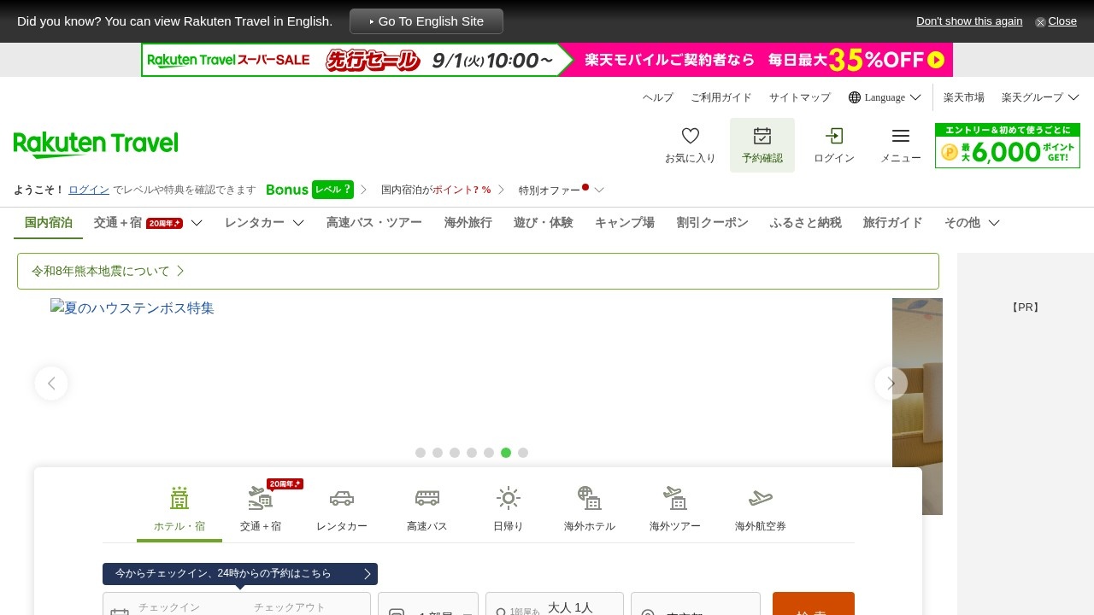This screenshot has height=615, width=1094.
Task: Select the active green carousel dot
Action: 506,453
